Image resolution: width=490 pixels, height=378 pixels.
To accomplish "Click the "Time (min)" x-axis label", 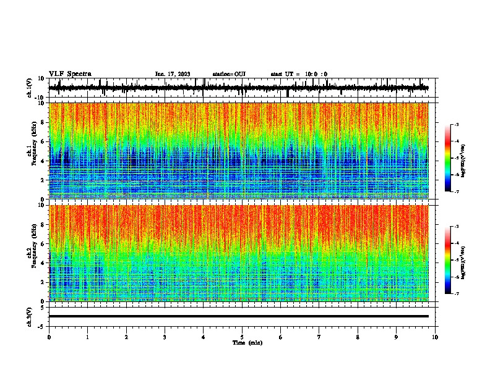I will tap(247, 343).
